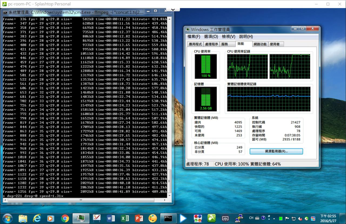Open Google Chrome from the taskbar
Screen dimensions: 346x224
[x=65, y=218]
